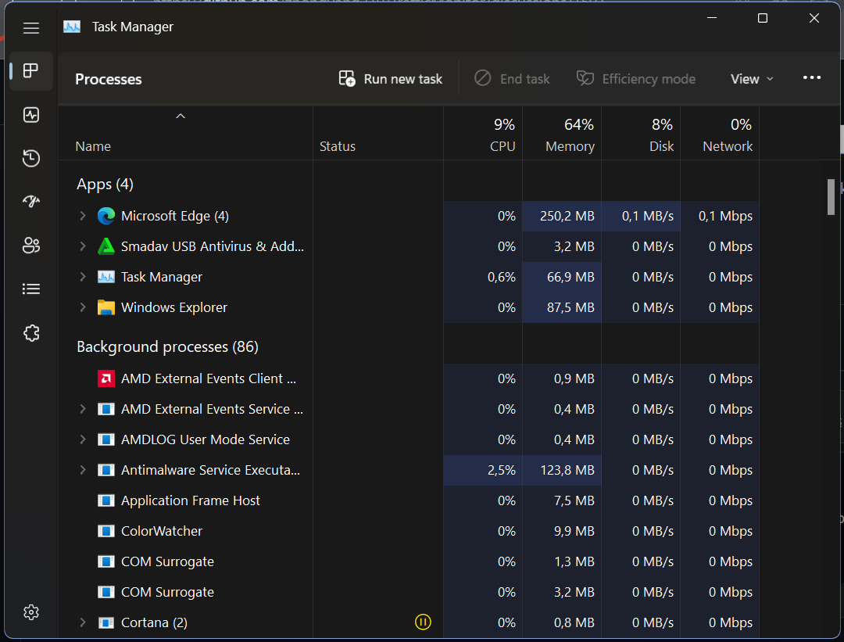
Task: Select the Users sidebar icon
Action: (31, 245)
